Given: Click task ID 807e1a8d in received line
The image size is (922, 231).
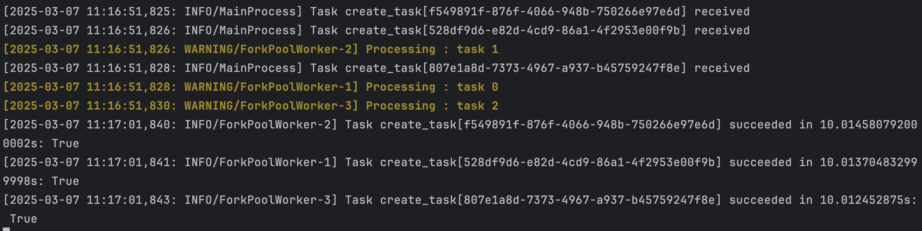Looking at the screenshot, I should pyautogui.click(x=554, y=68).
